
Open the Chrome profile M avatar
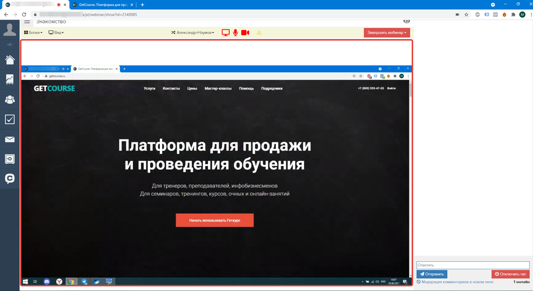(x=522, y=15)
